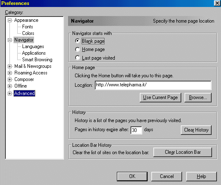Click the Browse... button
The height and width of the screenshot is (185, 221).
(198, 97)
